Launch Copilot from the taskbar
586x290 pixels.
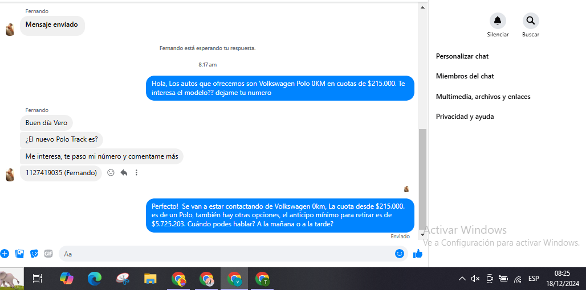point(67,279)
